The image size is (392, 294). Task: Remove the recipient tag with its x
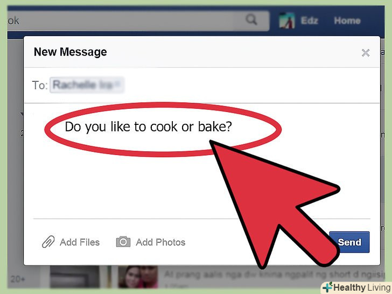coord(118,84)
